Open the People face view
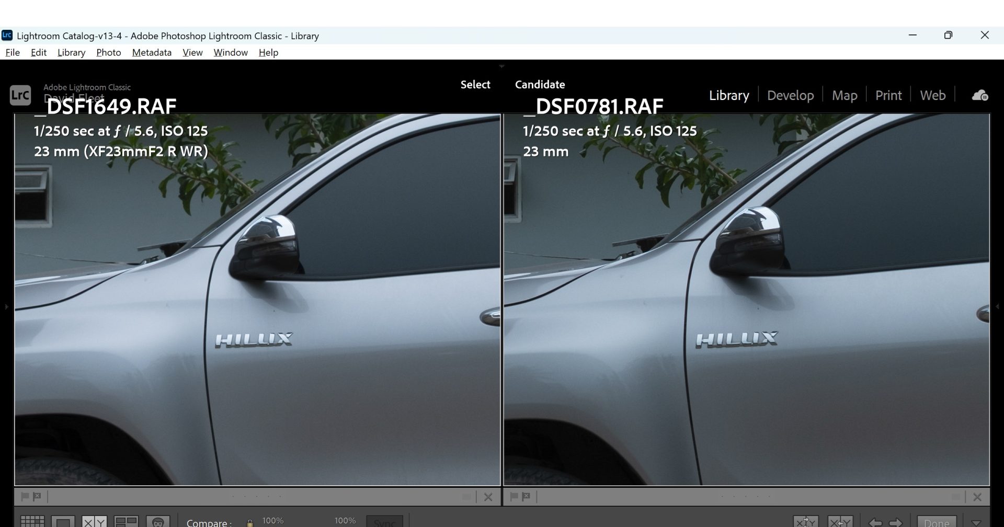Screen dimensions: 1004x527 coord(158,522)
